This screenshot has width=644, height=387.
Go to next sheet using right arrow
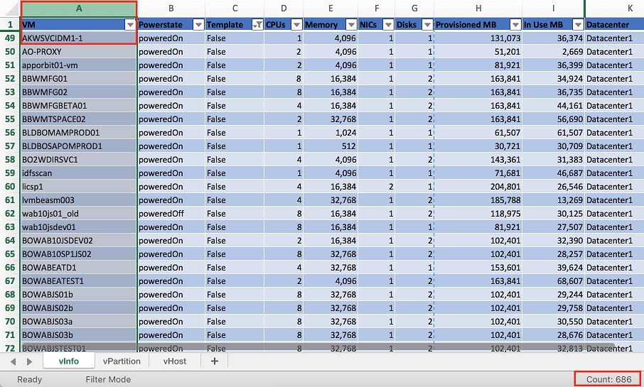29,361
